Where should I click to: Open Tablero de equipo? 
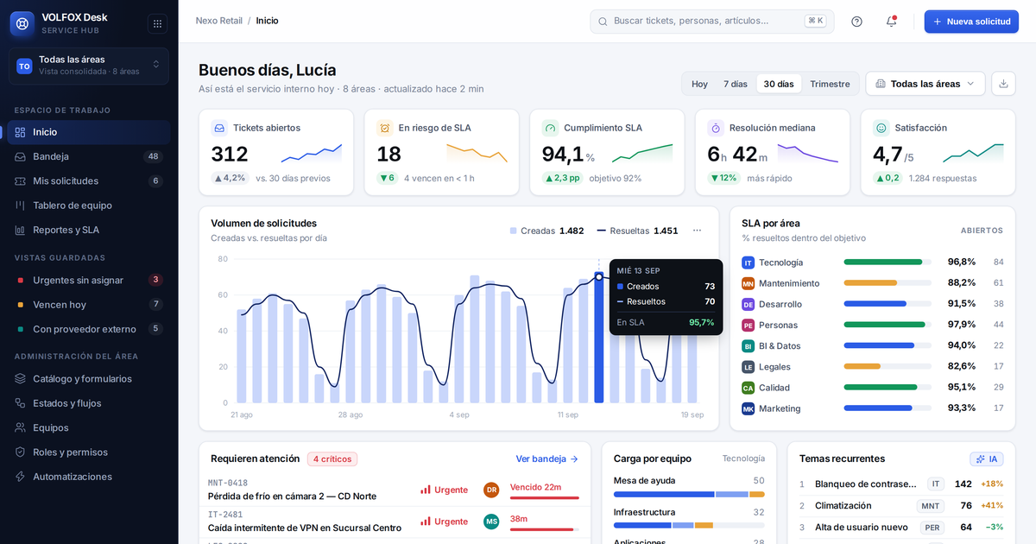89,206
